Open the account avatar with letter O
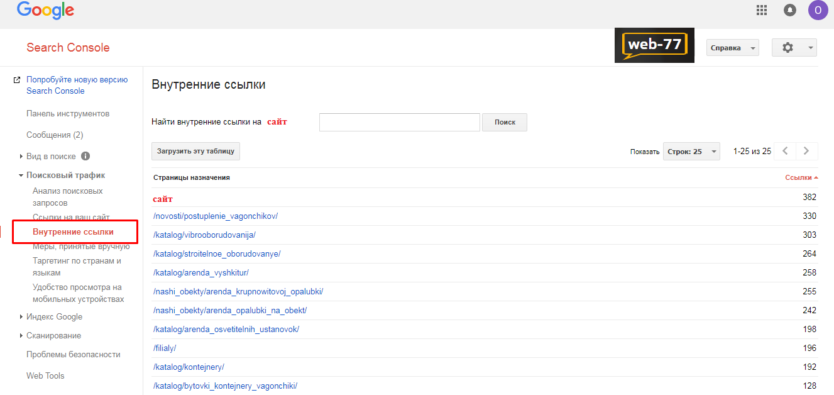The width and height of the screenshot is (834, 395). tap(818, 10)
